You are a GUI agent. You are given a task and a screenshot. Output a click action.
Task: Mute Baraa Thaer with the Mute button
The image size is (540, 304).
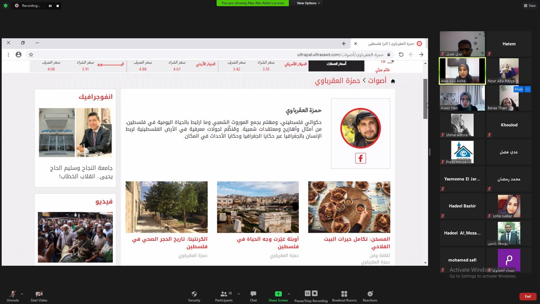point(518,89)
